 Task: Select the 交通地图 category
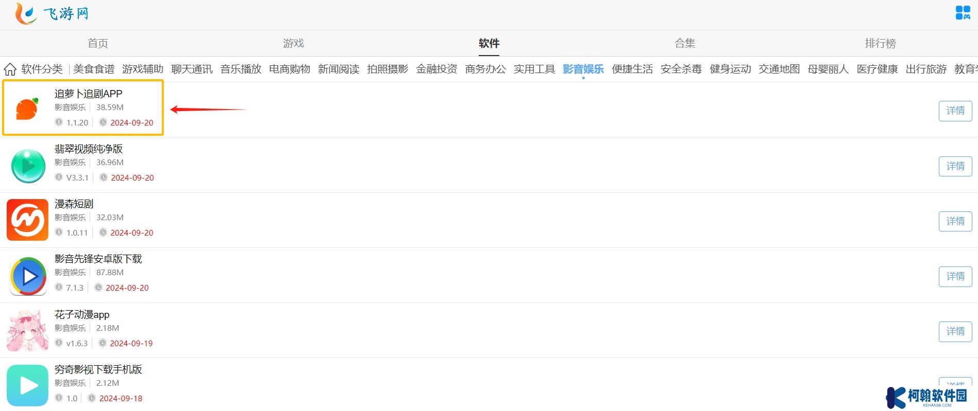pyautogui.click(x=779, y=69)
